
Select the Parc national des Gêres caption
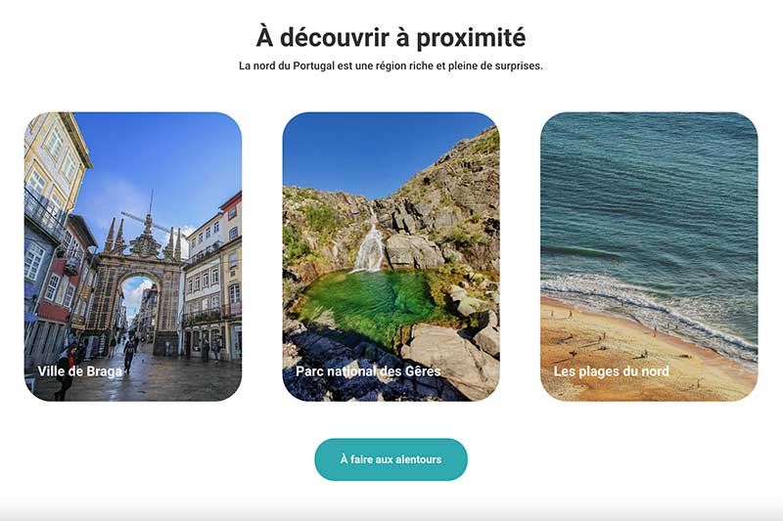coord(368,371)
